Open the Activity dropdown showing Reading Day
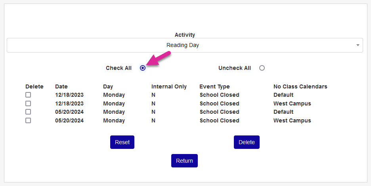 coord(183,45)
